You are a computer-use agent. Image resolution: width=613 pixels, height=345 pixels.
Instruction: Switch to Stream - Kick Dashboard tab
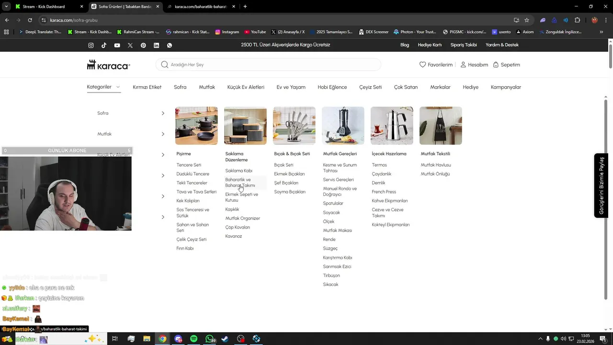coord(48,7)
